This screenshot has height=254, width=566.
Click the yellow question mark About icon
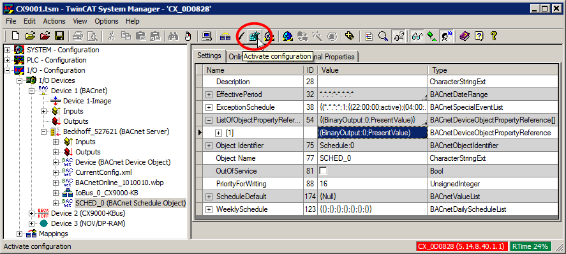coord(493,36)
